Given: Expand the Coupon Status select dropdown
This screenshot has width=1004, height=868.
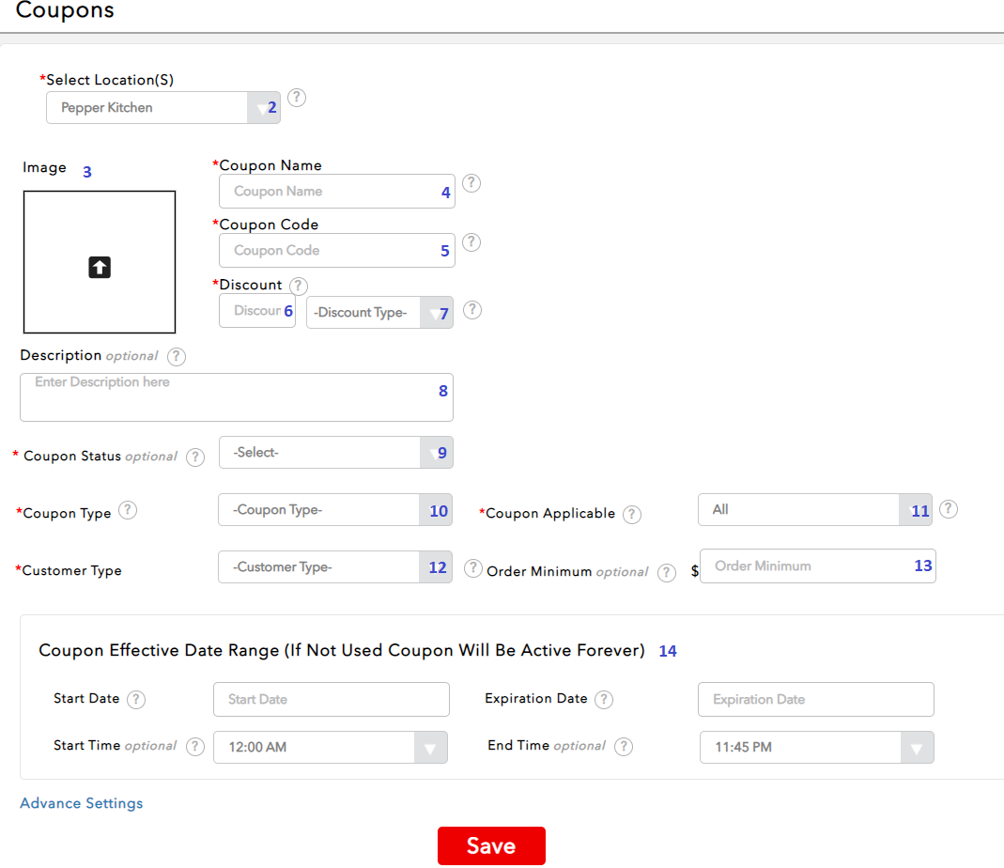Looking at the screenshot, I should tap(334, 453).
